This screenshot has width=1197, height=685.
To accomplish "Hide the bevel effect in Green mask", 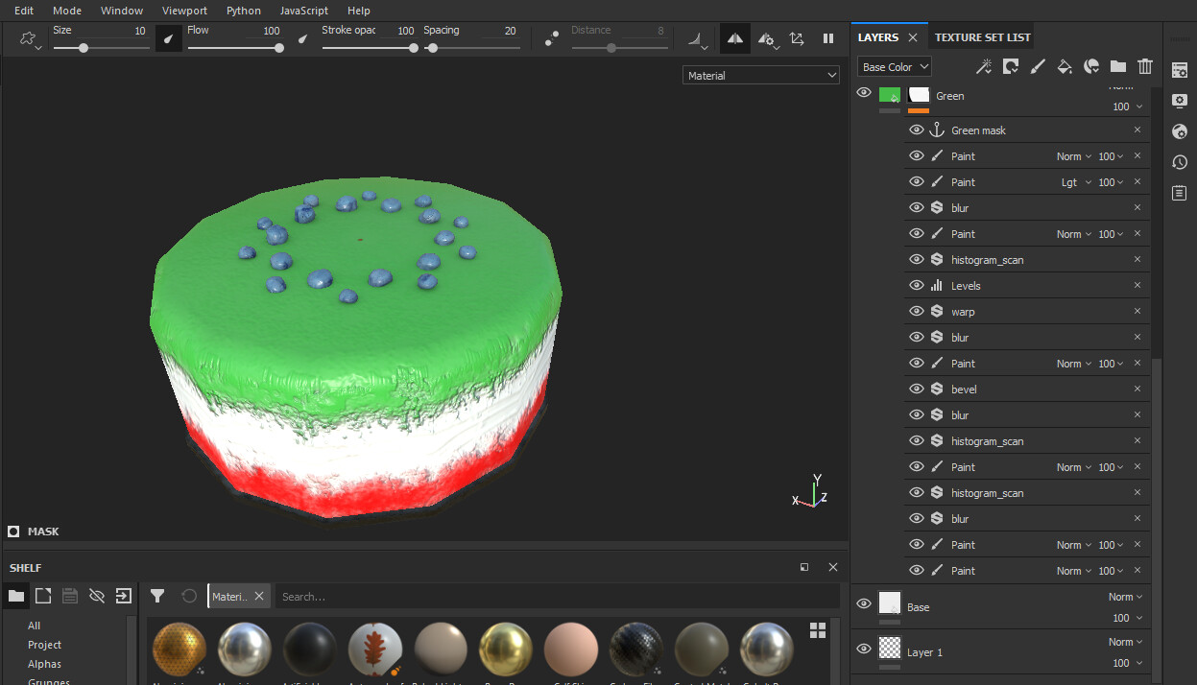I will pos(917,389).
